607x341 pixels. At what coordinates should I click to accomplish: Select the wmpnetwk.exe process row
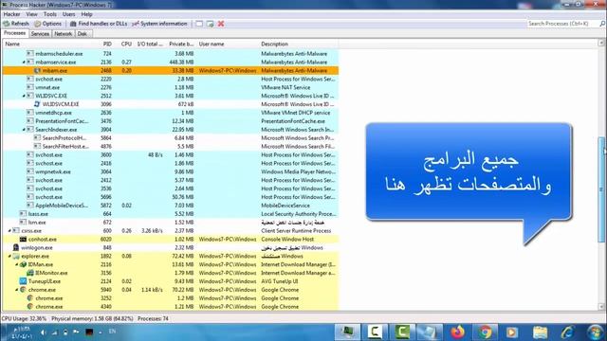coord(171,171)
